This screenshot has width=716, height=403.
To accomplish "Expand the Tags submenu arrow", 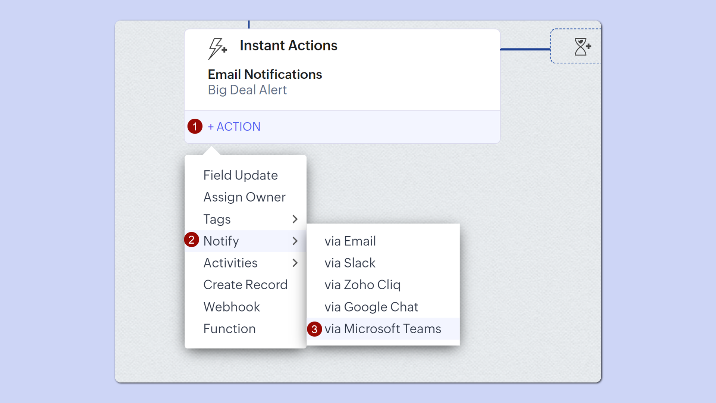I will (295, 219).
